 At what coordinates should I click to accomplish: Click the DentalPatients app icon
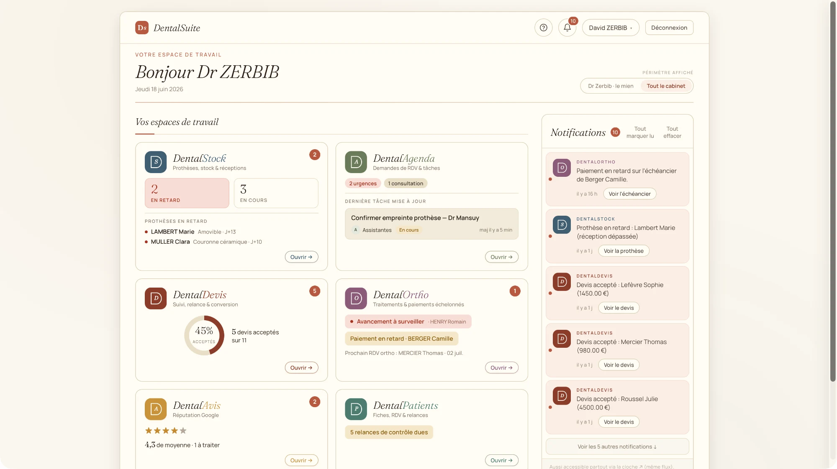coord(356,409)
